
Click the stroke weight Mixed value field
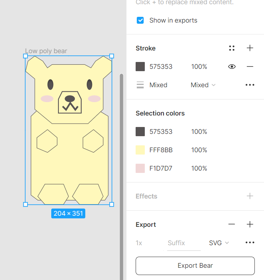[x=159, y=85]
